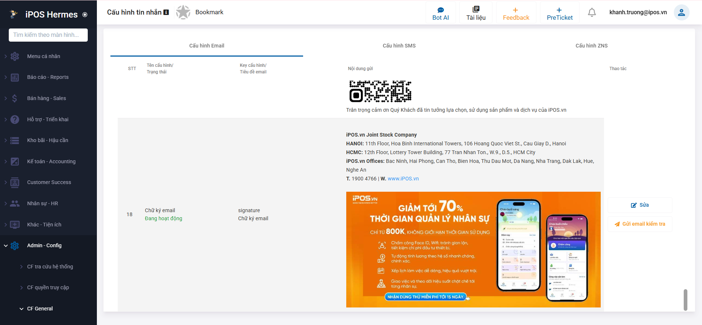This screenshot has width=702, height=325.
Task: Click the Kho bãi - Hậu cần storage icon
Action: (15, 140)
